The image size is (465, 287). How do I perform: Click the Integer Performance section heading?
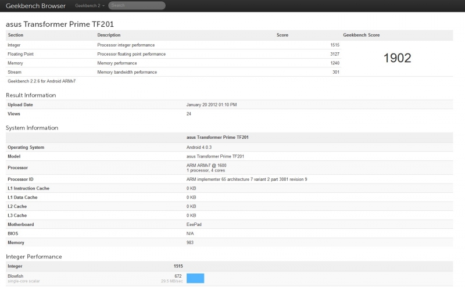click(34, 256)
